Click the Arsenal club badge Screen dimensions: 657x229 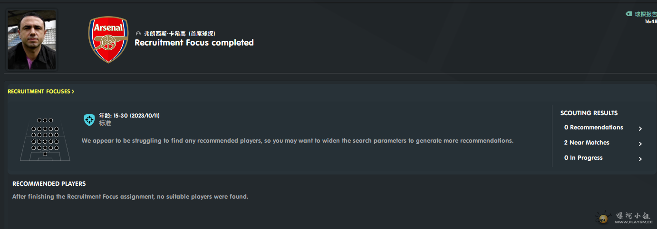108,40
